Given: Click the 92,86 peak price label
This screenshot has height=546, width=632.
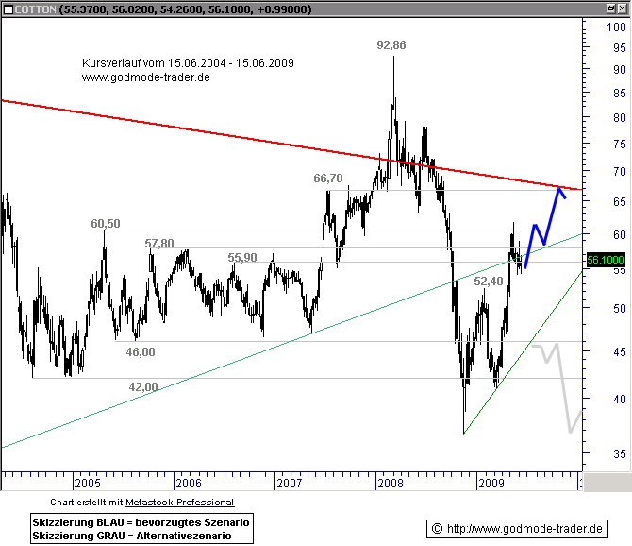Looking at the screenshot, I should (x=391, y=45).
